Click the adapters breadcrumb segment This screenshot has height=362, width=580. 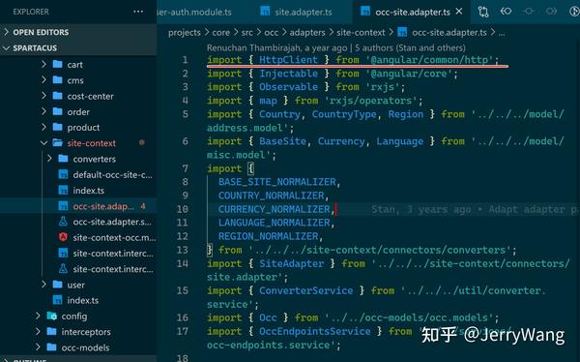point(307,33)
